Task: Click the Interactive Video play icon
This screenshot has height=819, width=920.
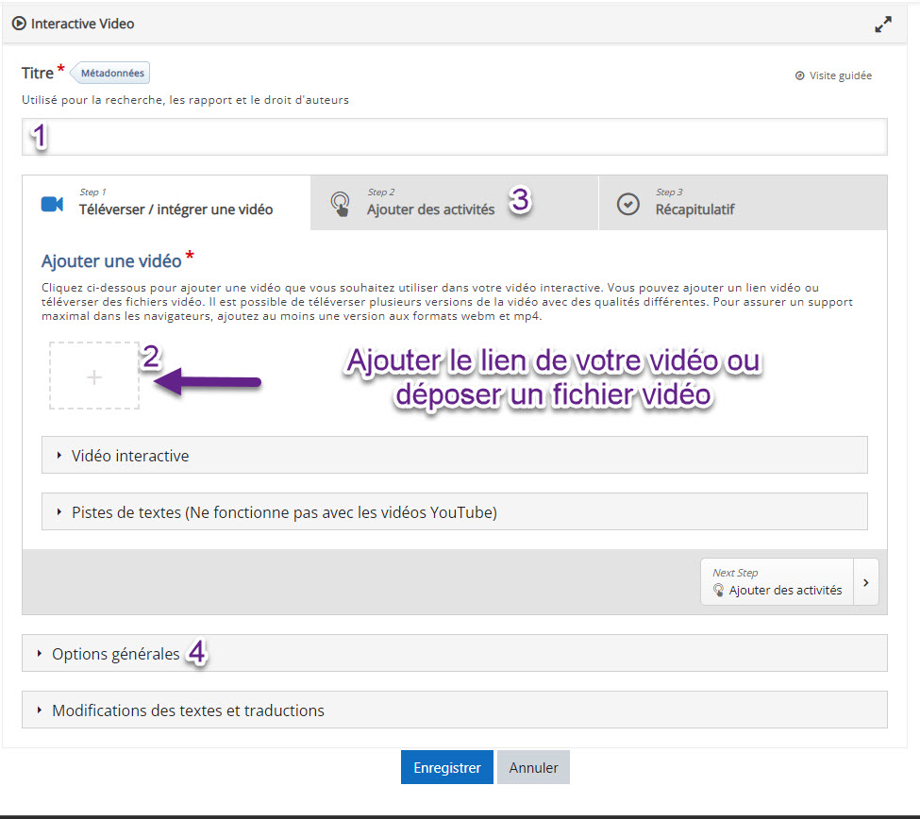Action: pos(19,24)
